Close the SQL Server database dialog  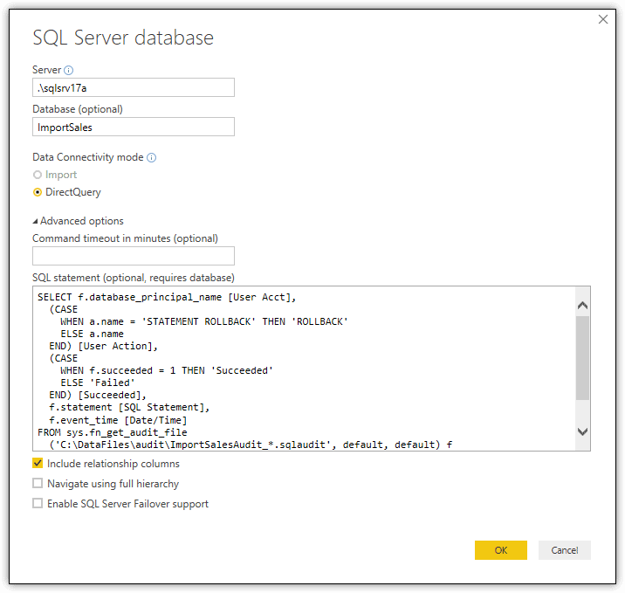602,19
